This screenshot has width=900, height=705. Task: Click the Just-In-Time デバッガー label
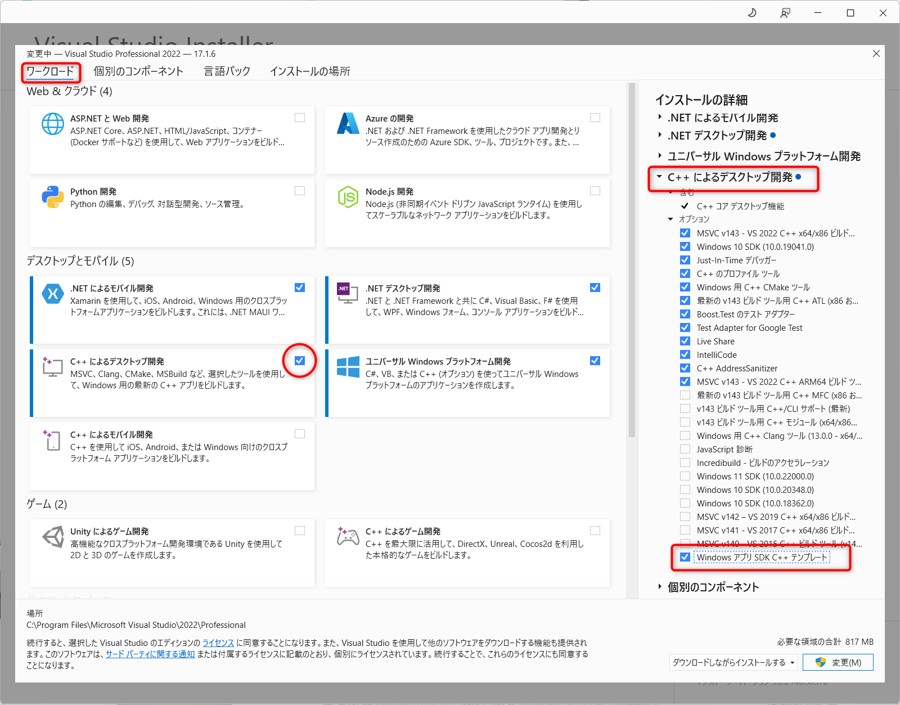[x=736, y=260]
